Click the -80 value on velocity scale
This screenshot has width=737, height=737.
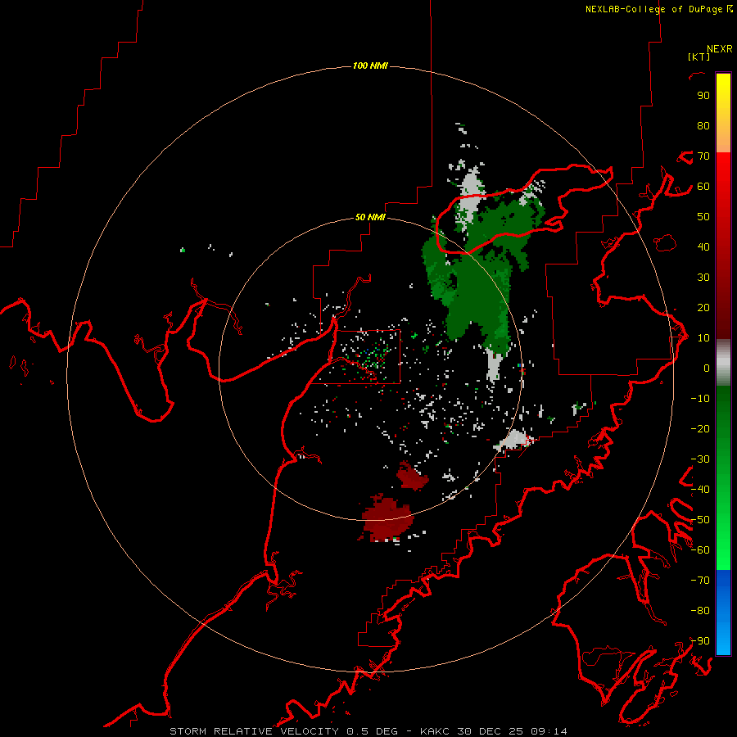700,611
